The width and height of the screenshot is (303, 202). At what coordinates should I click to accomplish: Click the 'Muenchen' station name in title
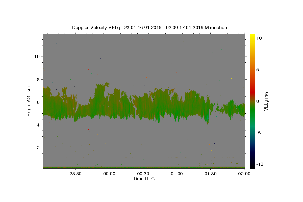(x=216, y=28)
